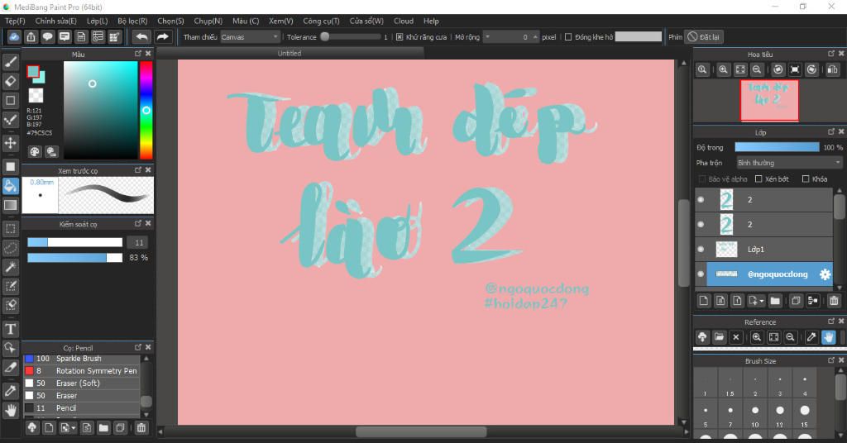The height and width of the screenshot is (443, 847).
Task: Open the Tệp(F) menu
Action: pyautogui.click(x=15, y=21)
